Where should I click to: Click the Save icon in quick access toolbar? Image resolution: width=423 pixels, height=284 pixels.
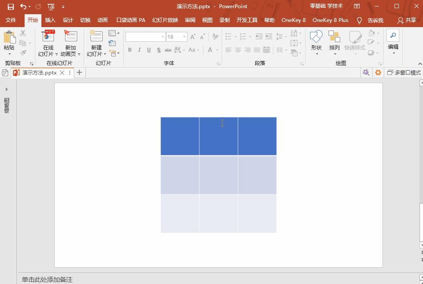tap(10, 7)
